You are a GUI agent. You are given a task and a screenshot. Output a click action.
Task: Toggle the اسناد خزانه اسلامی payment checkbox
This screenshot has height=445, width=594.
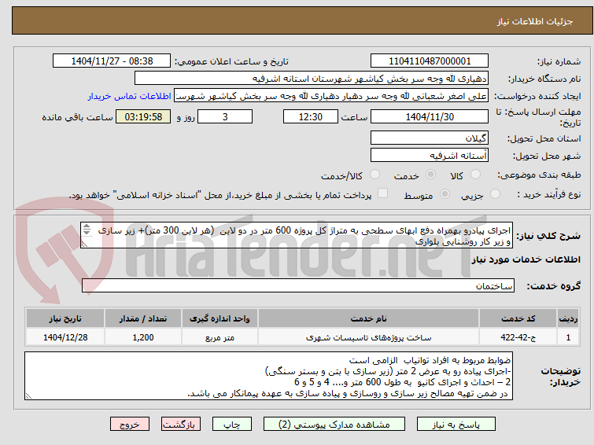pos(383,193)
